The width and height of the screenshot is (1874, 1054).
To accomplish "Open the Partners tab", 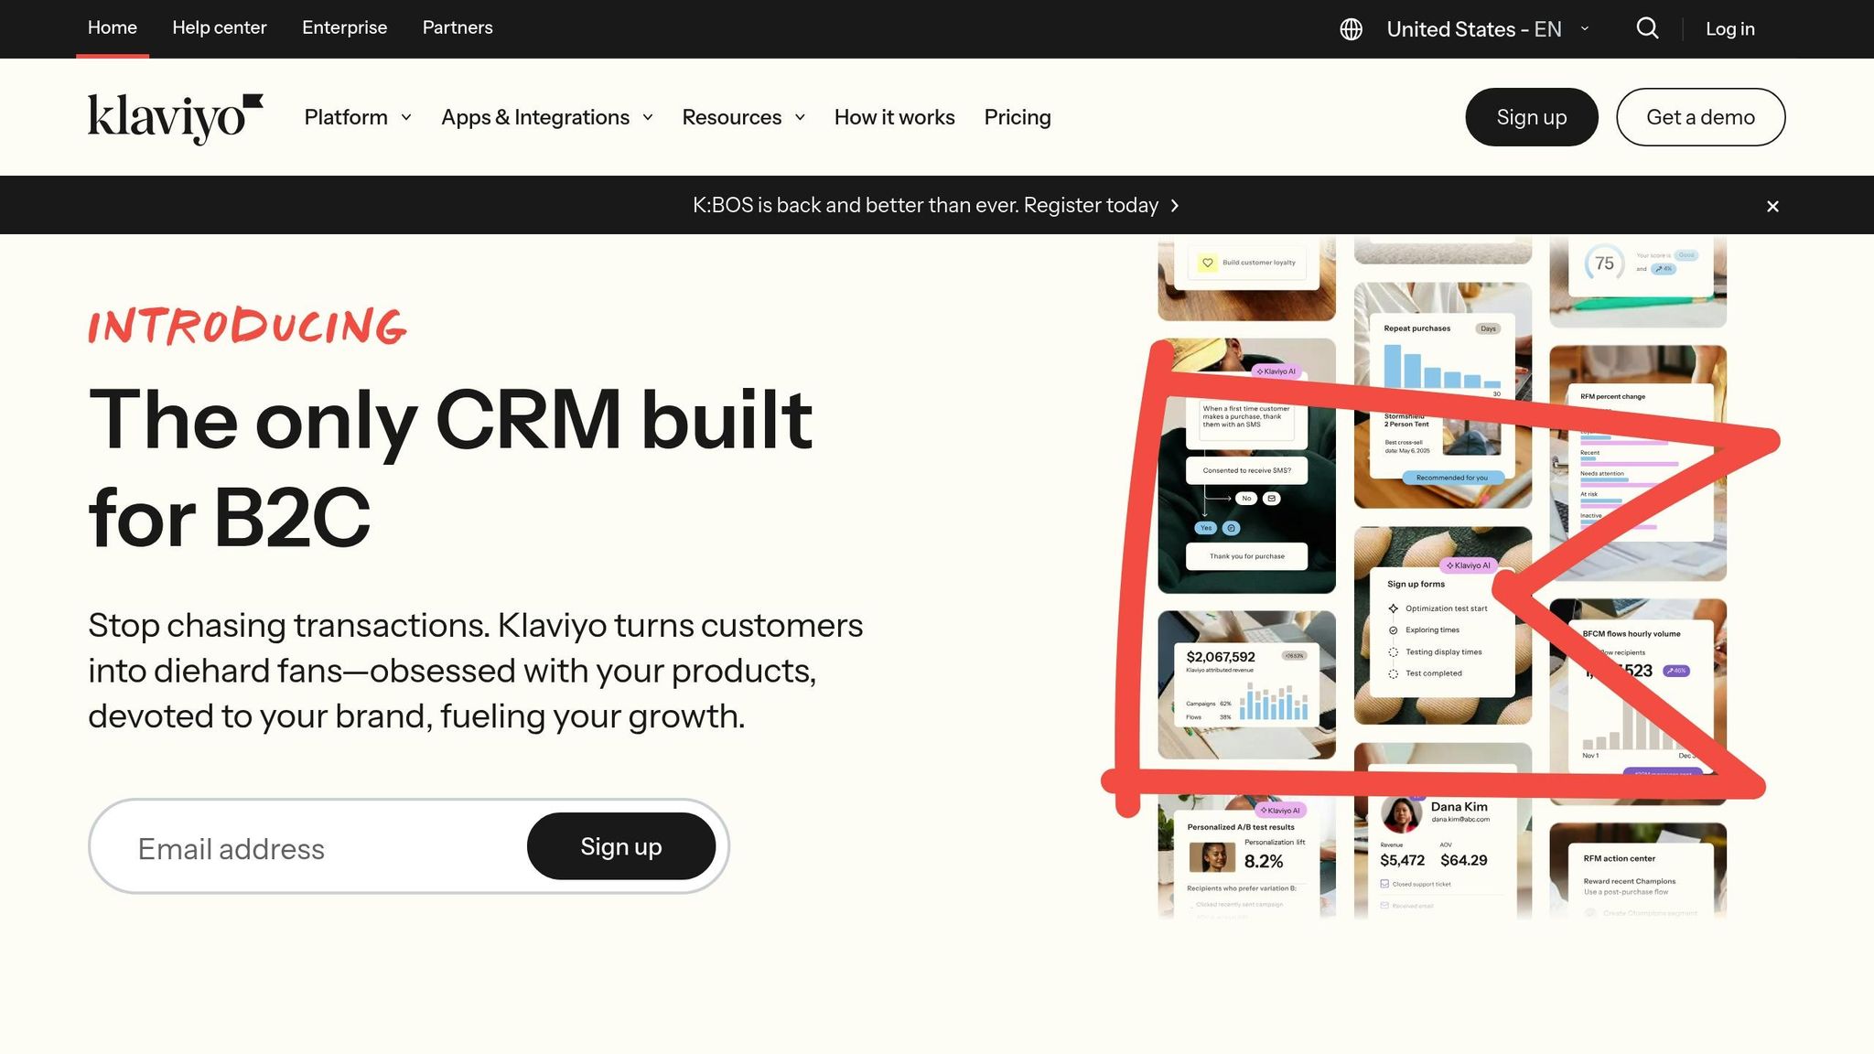I will point(458,27).
